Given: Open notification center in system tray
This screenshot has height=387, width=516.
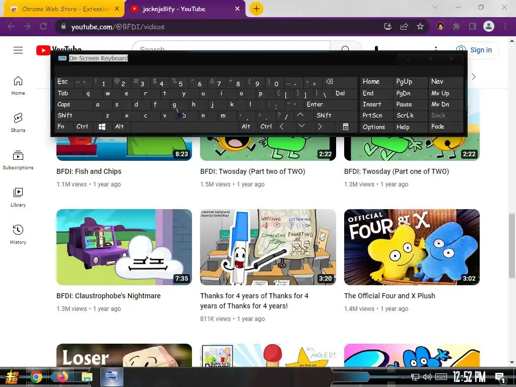Looking at the screenshot, I should tap(500, 377).
